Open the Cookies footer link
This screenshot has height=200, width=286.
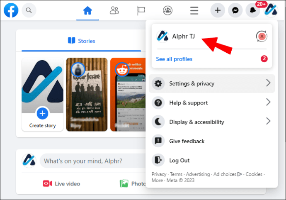pyautogui.click(x=254, y=174)
